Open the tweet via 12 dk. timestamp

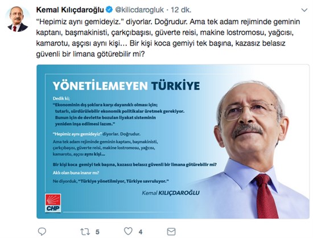(181, 10)
